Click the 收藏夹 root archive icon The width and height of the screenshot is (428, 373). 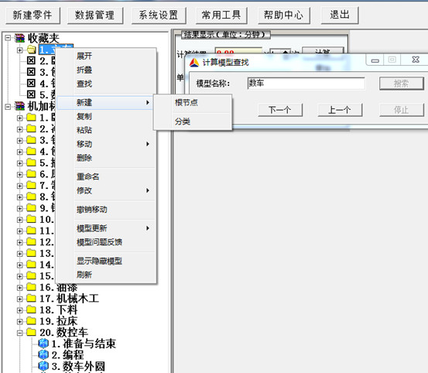tap(19, 38)
